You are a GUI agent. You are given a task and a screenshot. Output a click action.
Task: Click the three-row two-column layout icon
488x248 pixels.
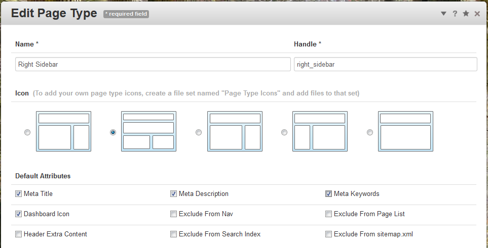pos(148,131)
